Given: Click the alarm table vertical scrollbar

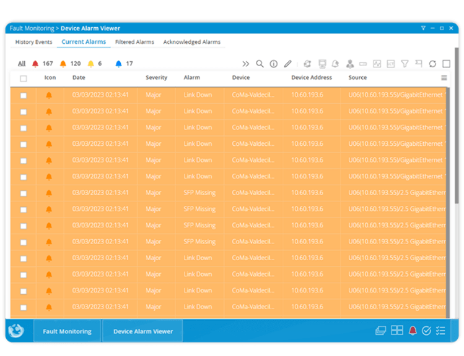Looking at the screenshot, I should point(448,203).
